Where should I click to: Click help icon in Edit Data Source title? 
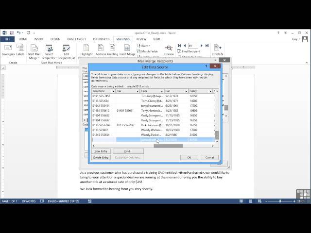(x=206, y=66)
